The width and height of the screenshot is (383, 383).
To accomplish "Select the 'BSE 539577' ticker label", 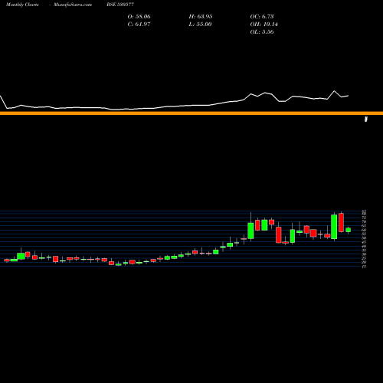I will [120, 5].
